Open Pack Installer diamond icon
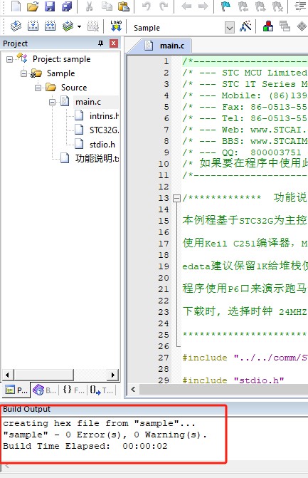308x478 pixels. (302, 26)
